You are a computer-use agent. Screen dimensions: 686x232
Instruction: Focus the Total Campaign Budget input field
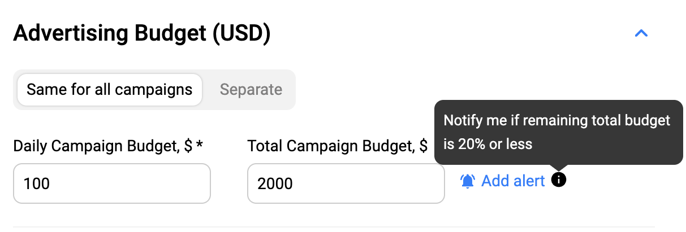tap(346, 183)
